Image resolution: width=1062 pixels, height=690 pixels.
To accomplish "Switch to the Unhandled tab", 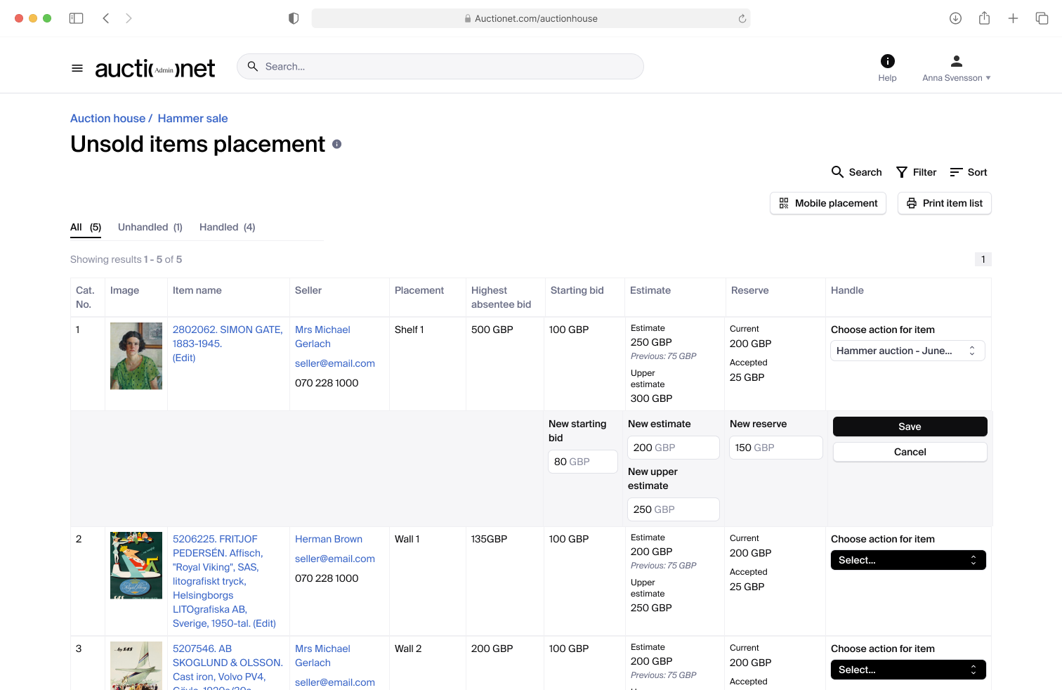I will (150, 227).
